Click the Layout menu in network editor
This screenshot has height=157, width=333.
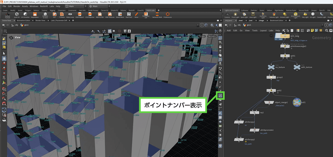(x=263, y=31)
